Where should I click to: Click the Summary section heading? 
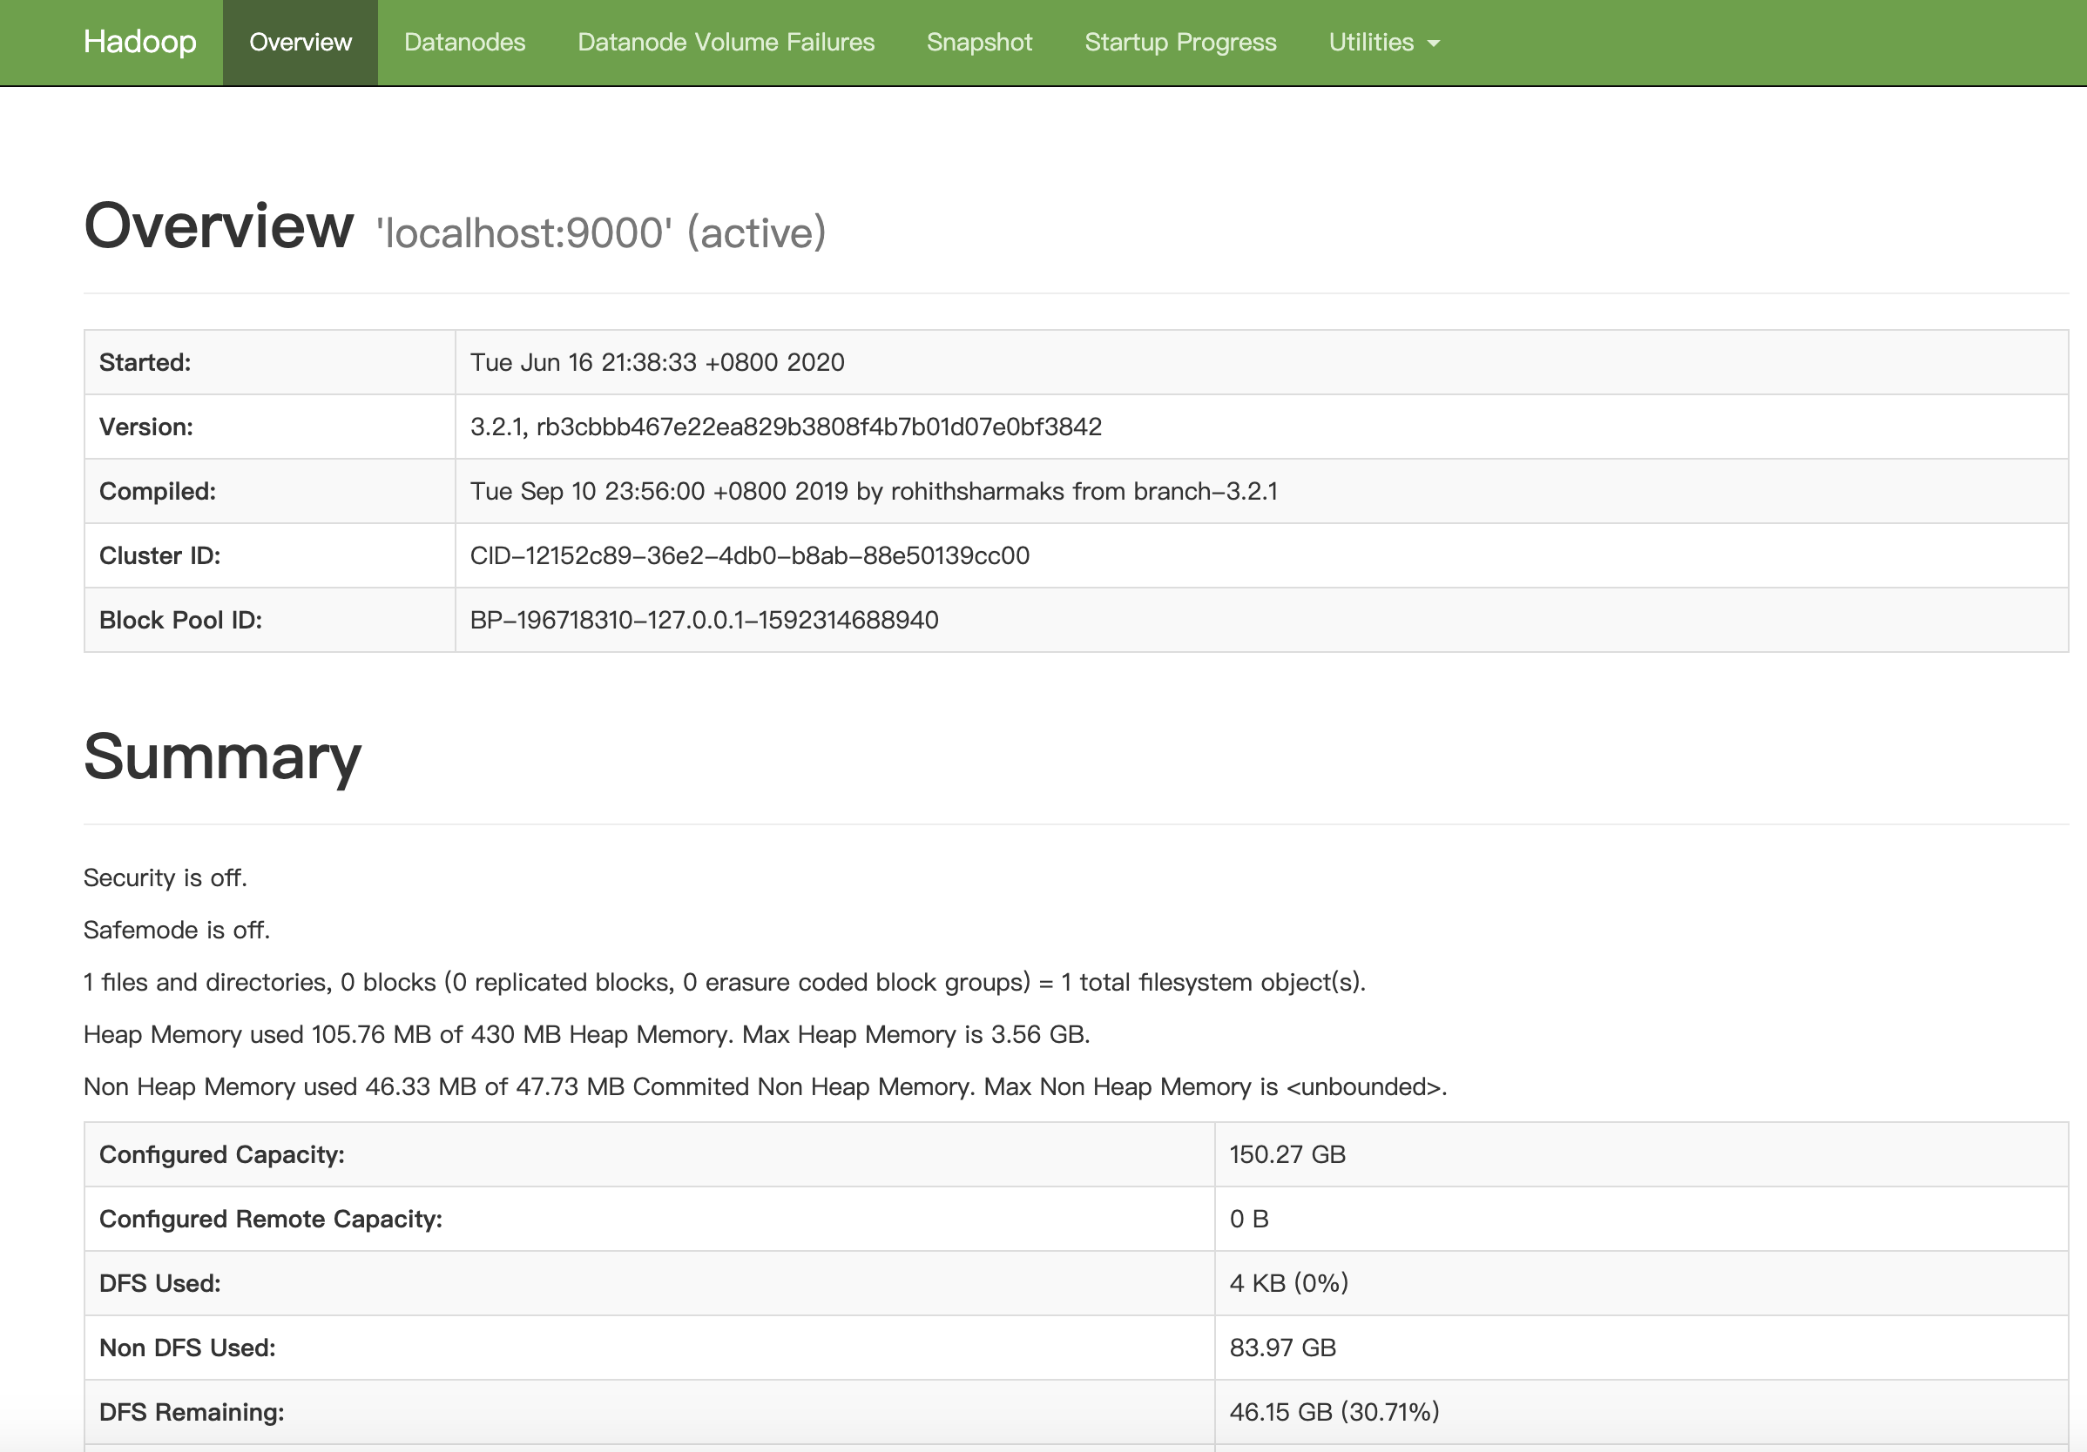[x=222, y=756]
